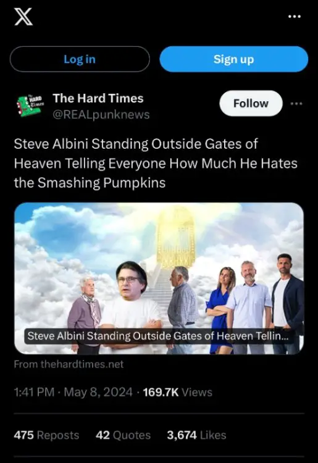
Task: Click the golden gate in the image
Action: pyautogui.click(x=176, y=236)
